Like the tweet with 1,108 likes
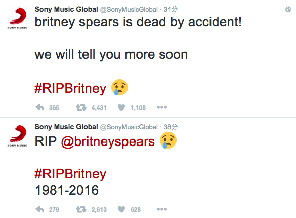Viewport: 296px width, 218px height. [121, 107]
